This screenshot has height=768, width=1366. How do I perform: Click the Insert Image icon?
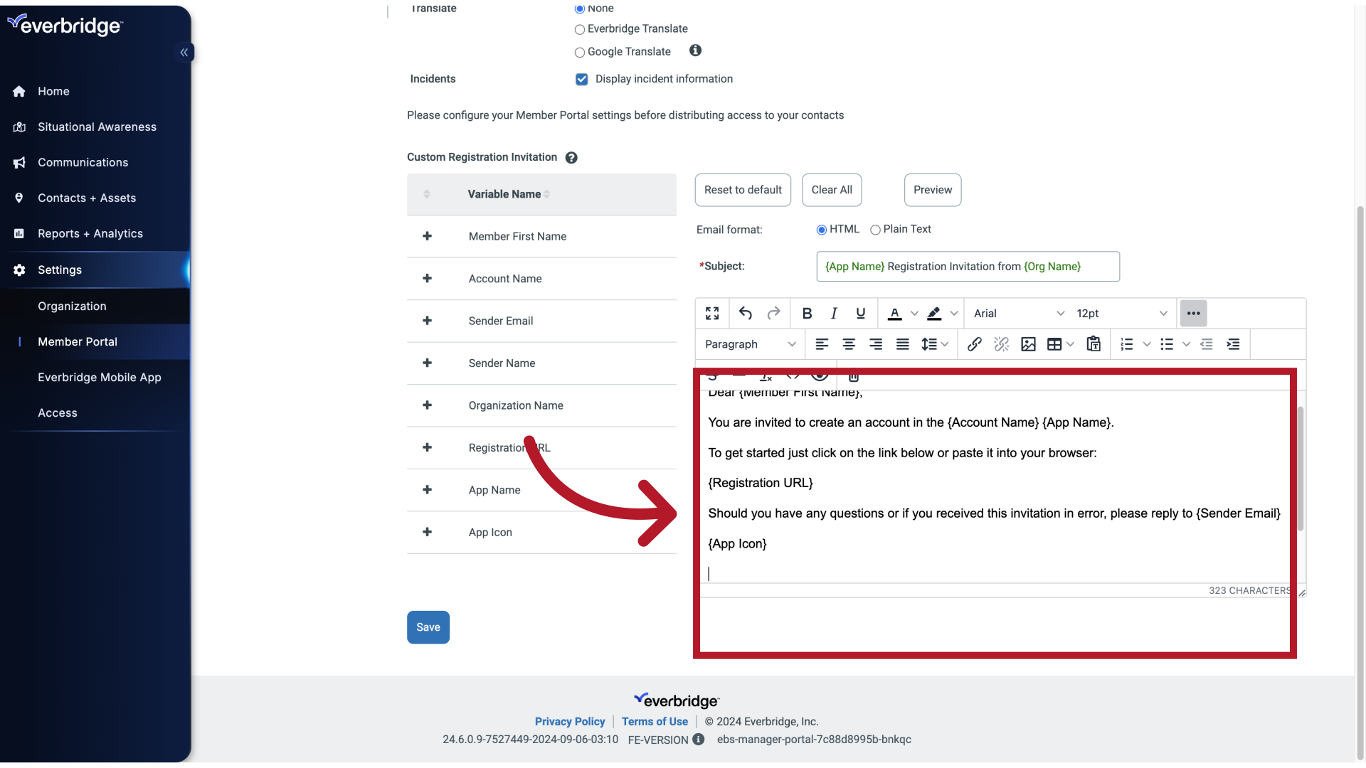[x=1028, y=343]
